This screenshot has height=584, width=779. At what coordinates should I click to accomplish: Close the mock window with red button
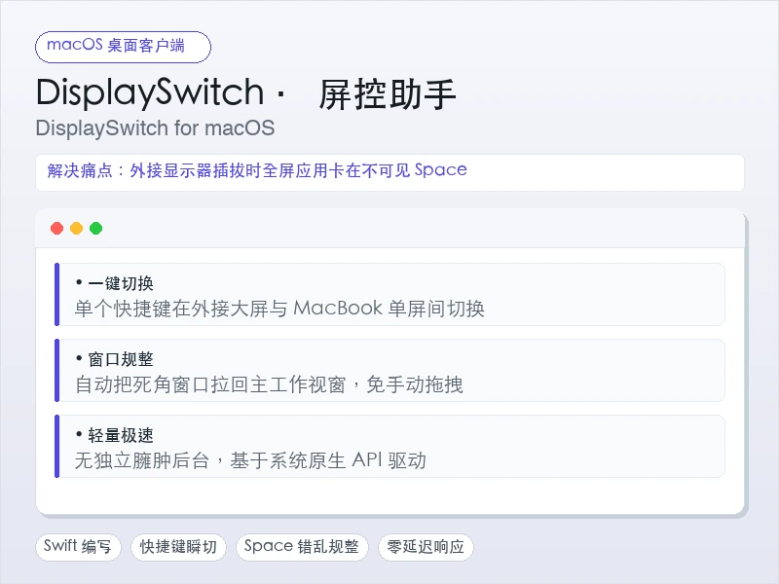click(x=57, y=229)
